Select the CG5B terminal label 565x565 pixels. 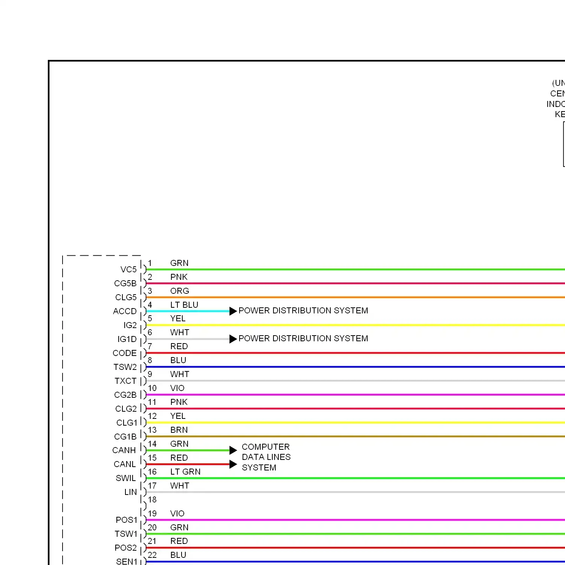click(x=125, y=284)
